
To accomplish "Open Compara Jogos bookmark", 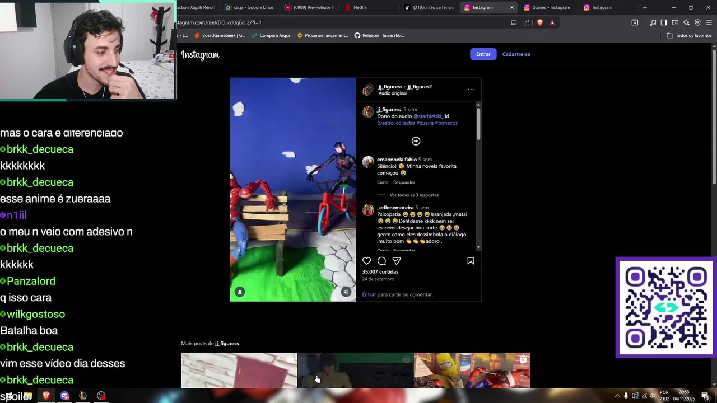I will [x=271, y=35].
